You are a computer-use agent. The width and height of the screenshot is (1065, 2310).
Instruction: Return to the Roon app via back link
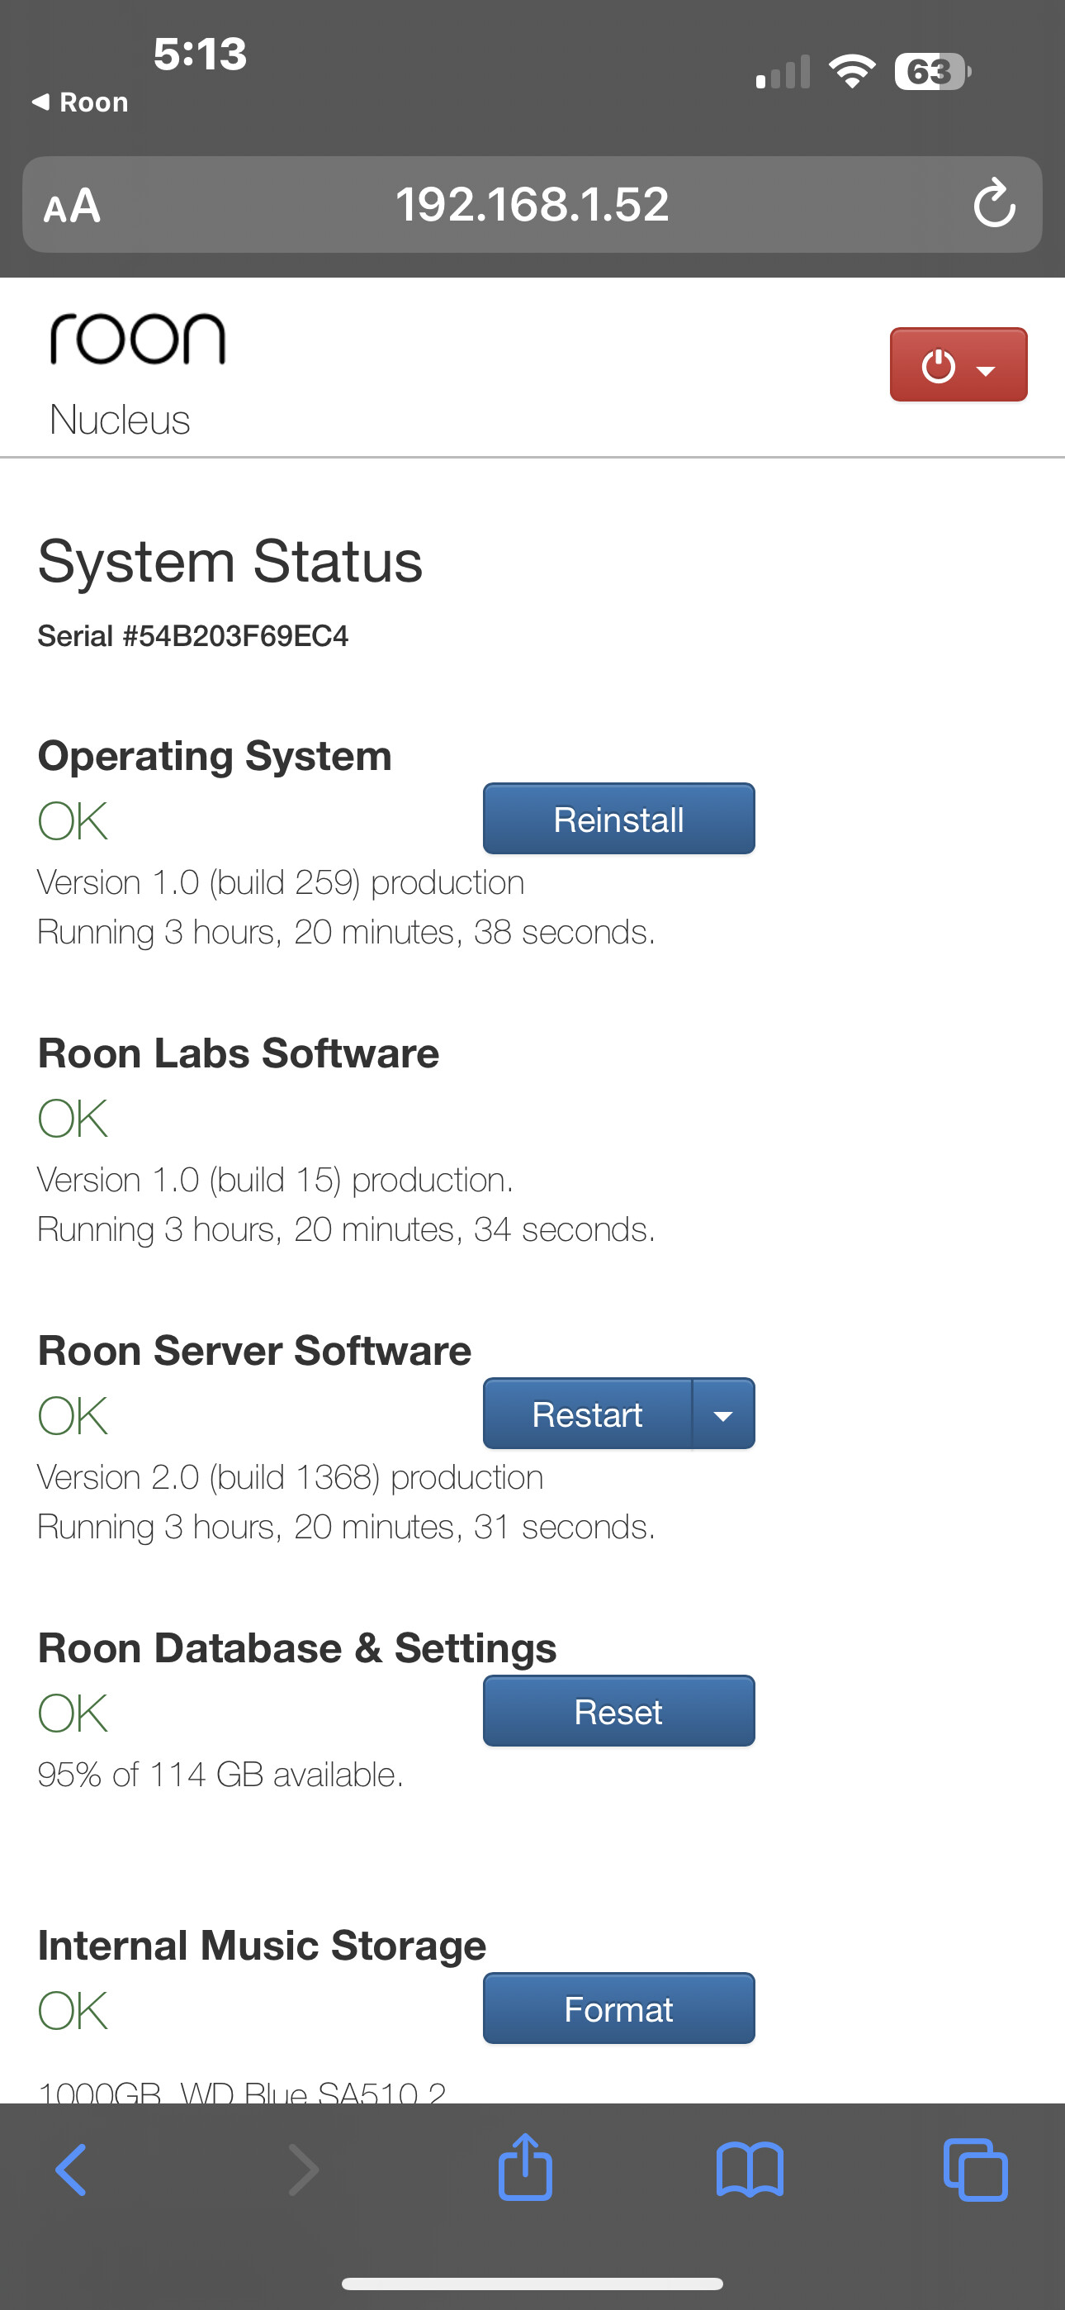81,102
